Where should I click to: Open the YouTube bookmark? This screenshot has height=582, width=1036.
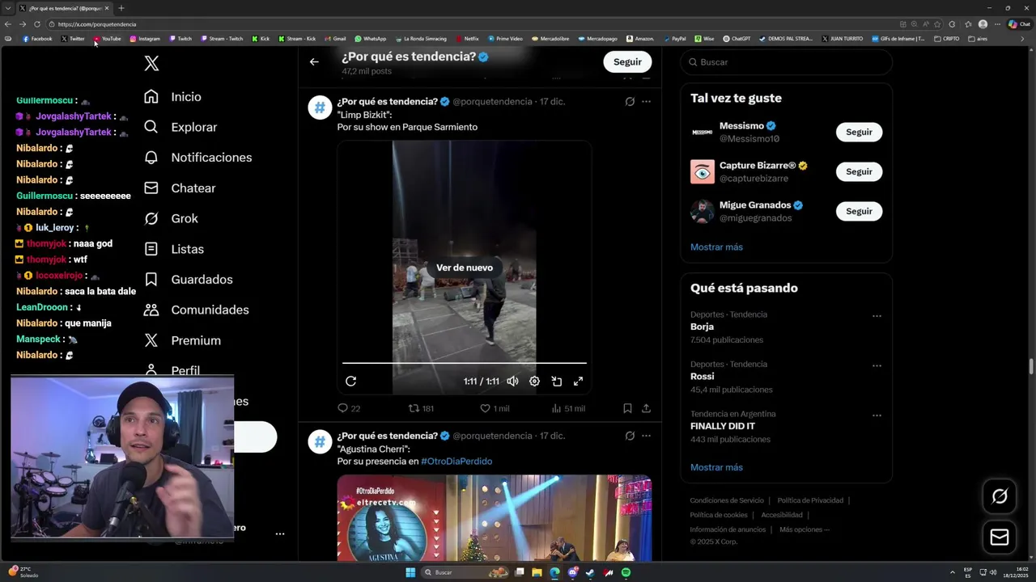point(107,39)
